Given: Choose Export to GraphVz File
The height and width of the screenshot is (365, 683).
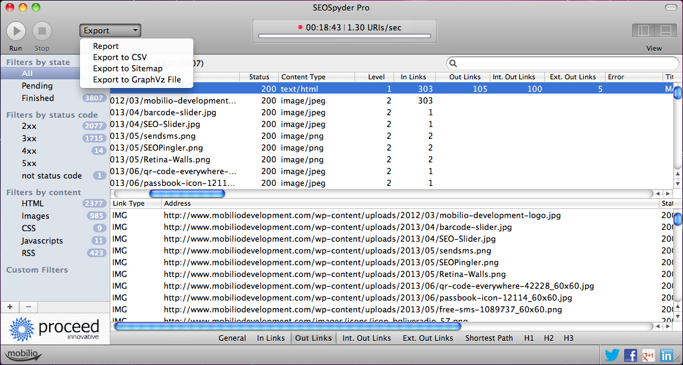Looking at the screenshot, I should [x=137, y=79].
